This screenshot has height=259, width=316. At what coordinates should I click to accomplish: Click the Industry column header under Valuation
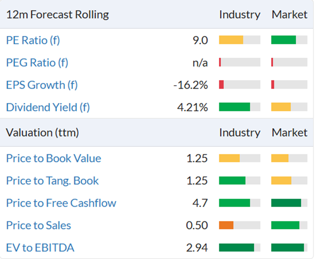pyautogui.click(x=240, y=133)
